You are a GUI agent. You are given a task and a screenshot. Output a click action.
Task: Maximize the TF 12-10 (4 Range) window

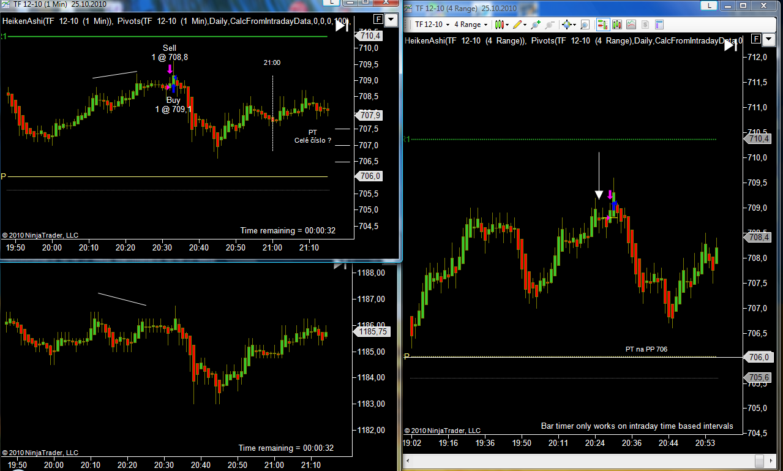coord(744,6)
